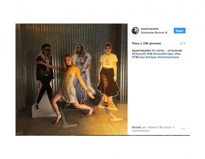Open the #HB hashtag

[149, 54]
